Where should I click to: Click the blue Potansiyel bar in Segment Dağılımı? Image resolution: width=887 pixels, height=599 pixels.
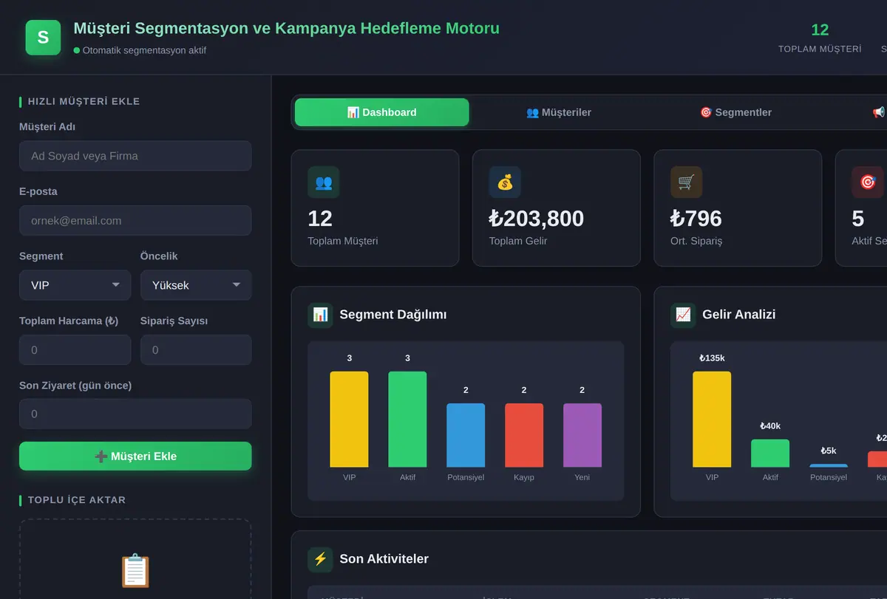466,436
